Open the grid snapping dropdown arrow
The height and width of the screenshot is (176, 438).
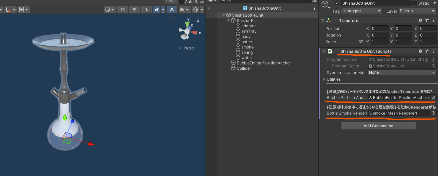click(x=14, y=10)
